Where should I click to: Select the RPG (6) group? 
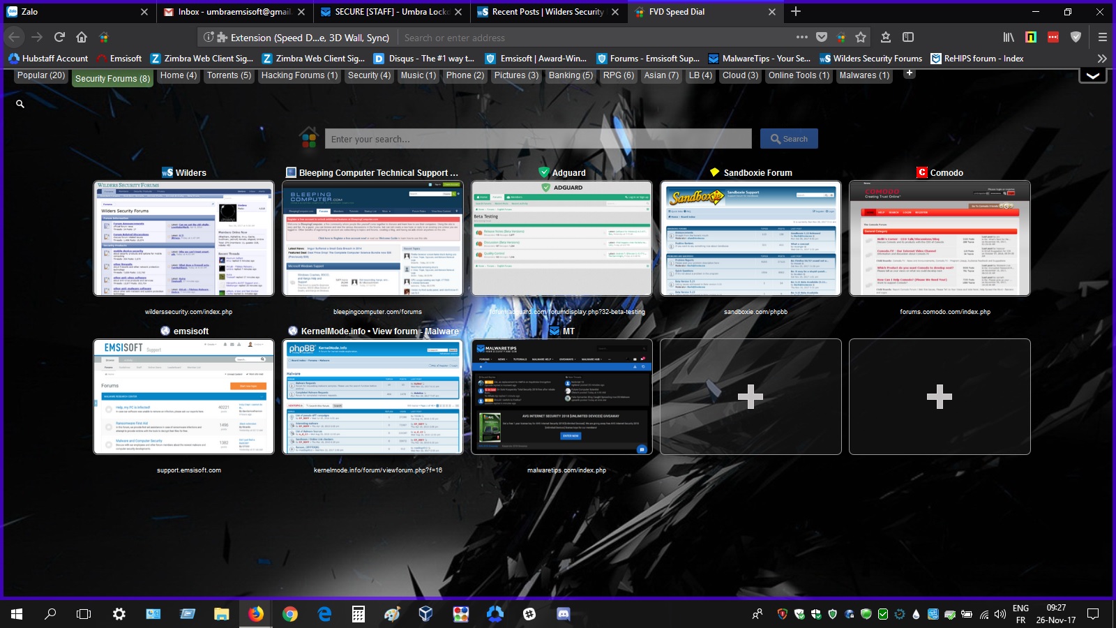(x=619, y=75)
